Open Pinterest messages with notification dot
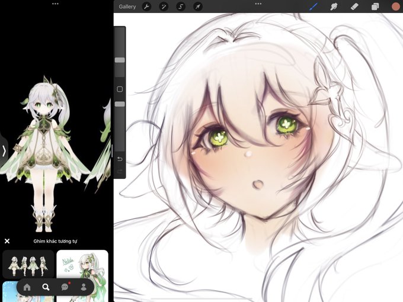 65,287
